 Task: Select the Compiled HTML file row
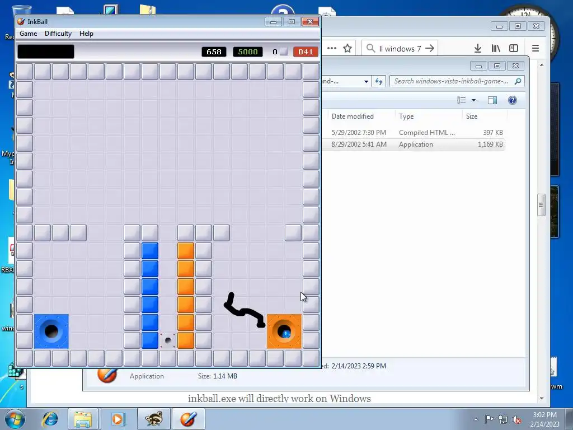pyautogui.click(x=415, y=132)
